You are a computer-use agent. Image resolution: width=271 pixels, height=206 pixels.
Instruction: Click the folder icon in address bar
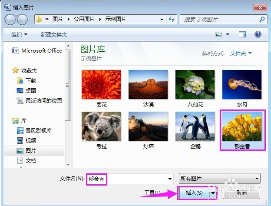click(x=39, y=19)
